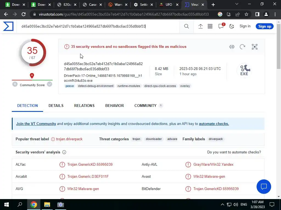Close the Warn browser tab
281x210 pixels.
(126, 5)
